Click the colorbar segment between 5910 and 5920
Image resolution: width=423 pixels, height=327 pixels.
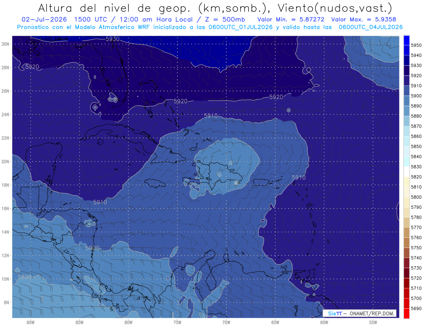click(x=406, y=80)
